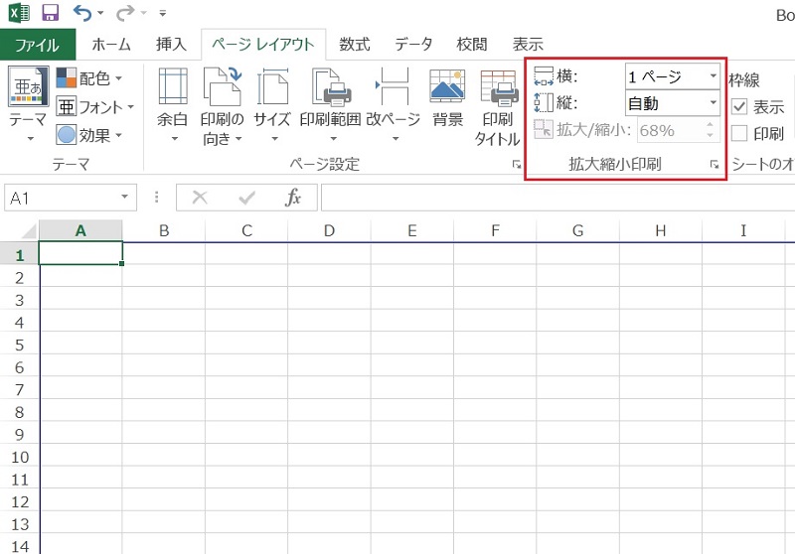Expand the 横 width page dropdown
Image resolution: width=795 pixels, height=554 pixels.
coord(713,76)
